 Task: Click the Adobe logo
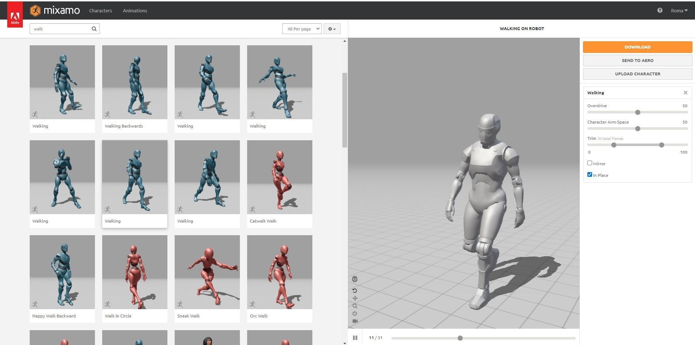coord(15,14)
